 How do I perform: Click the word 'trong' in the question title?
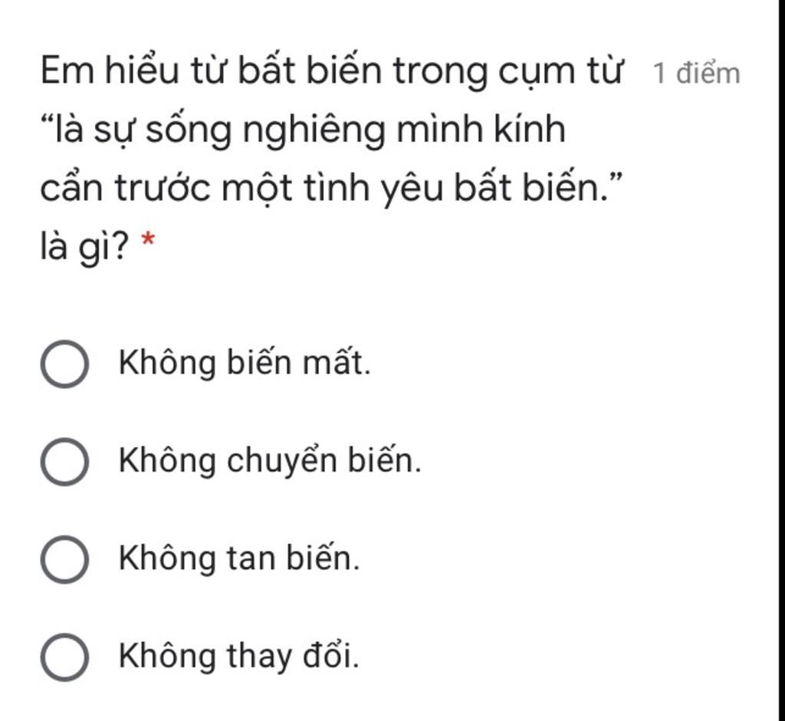coord(439,73)
